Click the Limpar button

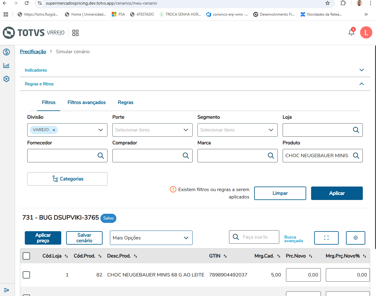280,193
